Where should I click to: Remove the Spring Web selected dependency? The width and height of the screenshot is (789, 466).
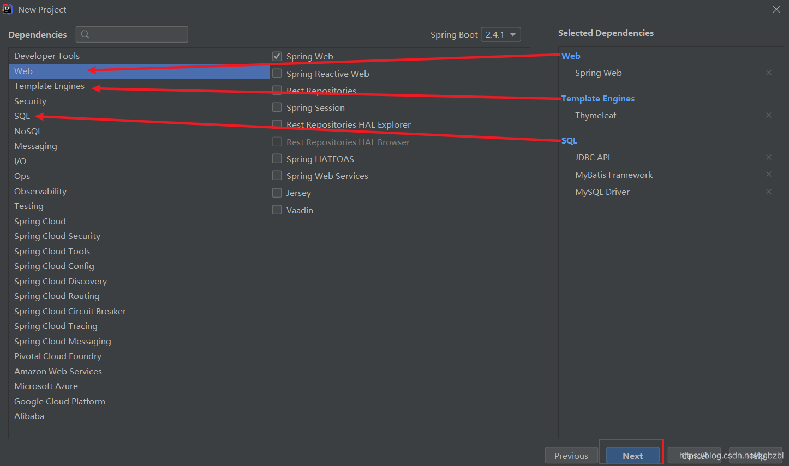(x=769, y=73)
